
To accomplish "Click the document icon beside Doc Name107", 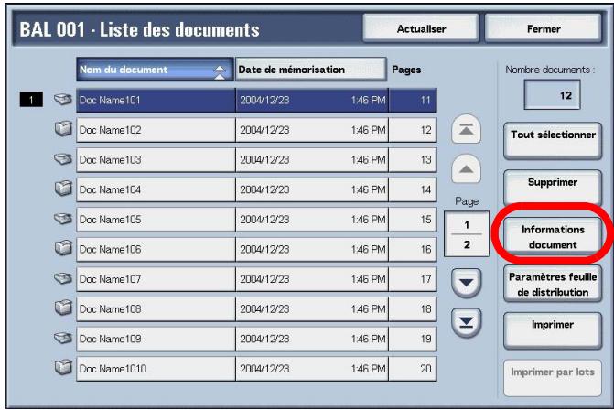I will [x=63, y=278].
